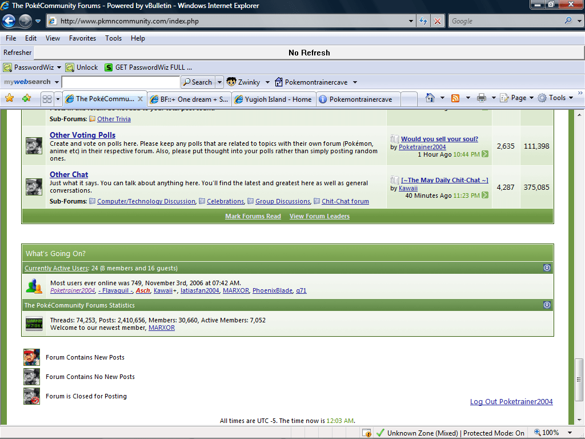Screen dimensions: 585x439
Task: Click the Refresh page icon
Action: [x=423, y=21]
